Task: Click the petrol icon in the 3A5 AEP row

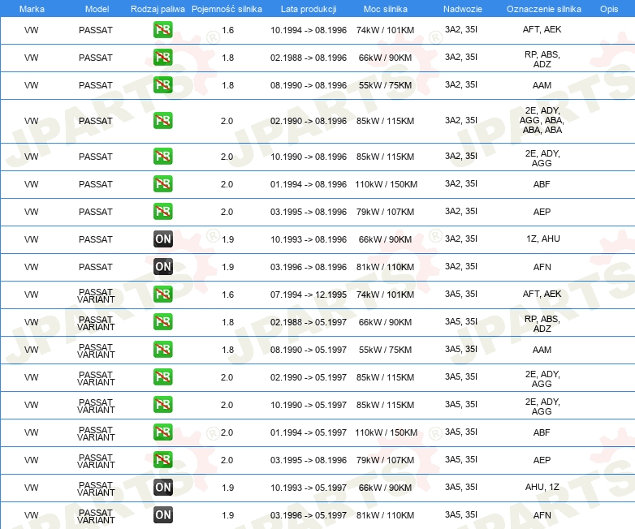Action: point(162,459)
